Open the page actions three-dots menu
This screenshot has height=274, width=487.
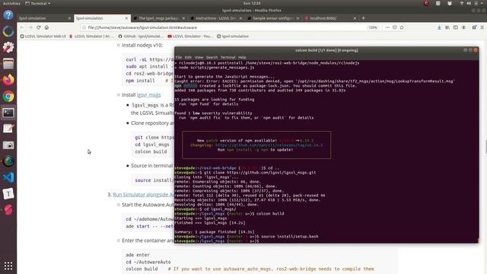pyautogui.click(x=387, y=27)
